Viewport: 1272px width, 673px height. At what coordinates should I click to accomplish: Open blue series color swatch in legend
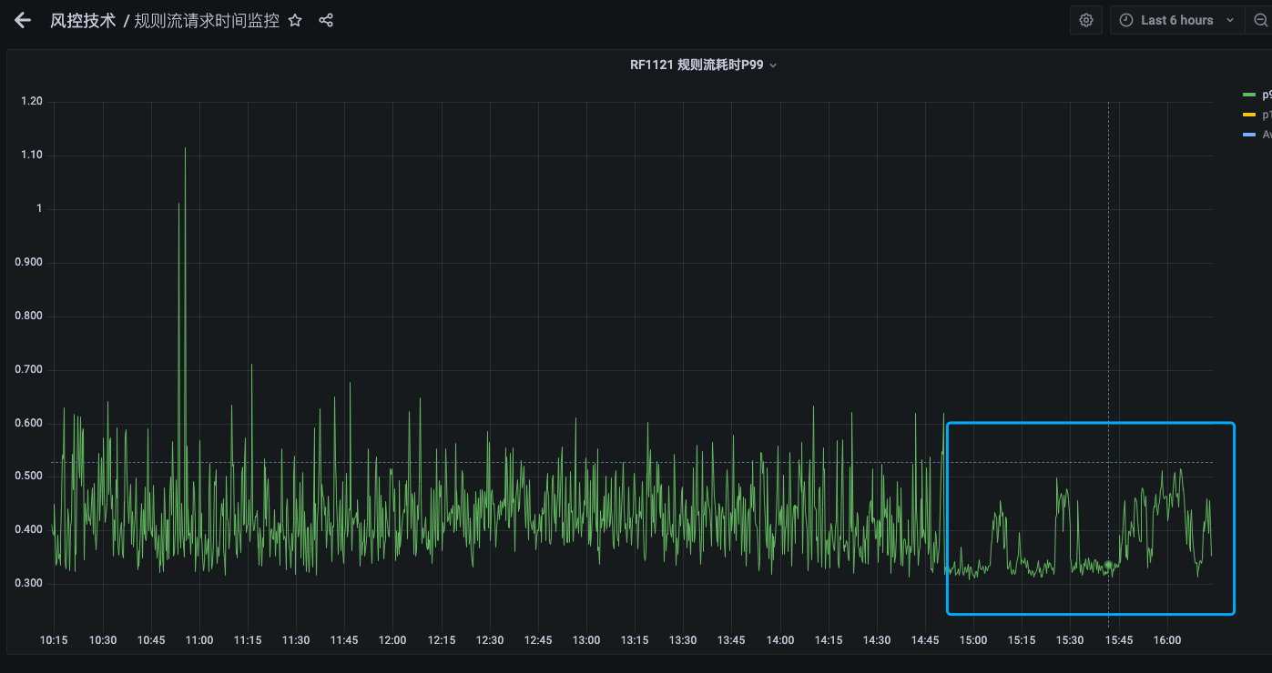(x=1249, y=135)
